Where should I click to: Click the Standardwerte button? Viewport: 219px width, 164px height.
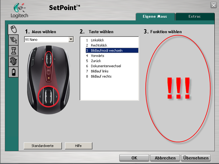pyautogui.click(x=43, y=146)
